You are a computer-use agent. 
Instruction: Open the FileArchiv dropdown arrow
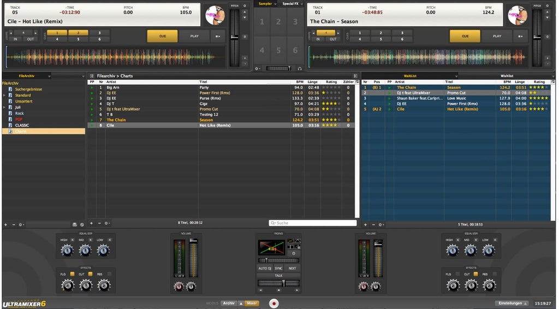[49, 76]
